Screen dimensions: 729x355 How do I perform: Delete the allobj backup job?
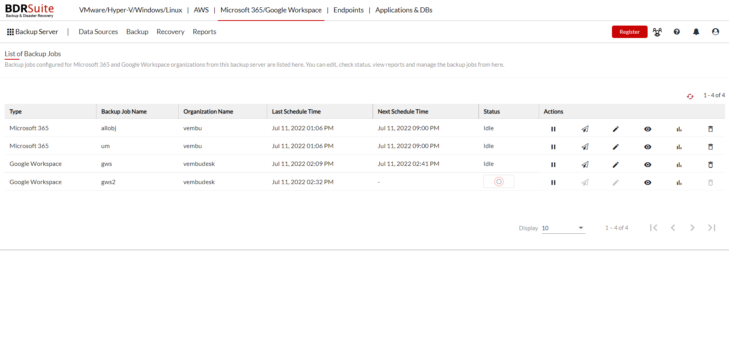(710, 129)
